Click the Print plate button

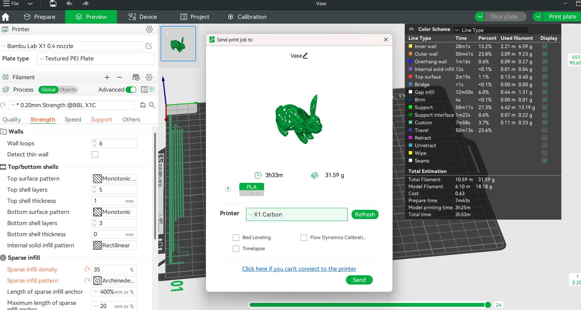[563, 17]
